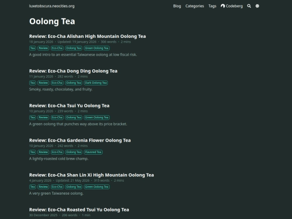Open the Codeberg link with logo

click(231, 6)
